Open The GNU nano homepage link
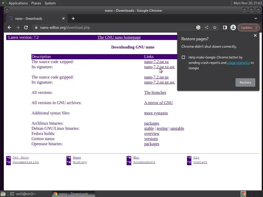This screenshot has width=263, height=197. tap(119, 37)
